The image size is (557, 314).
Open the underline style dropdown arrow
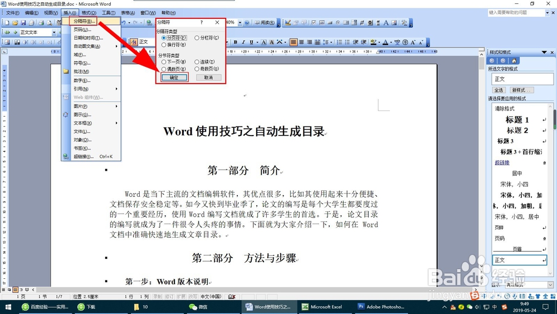pyautogui.click(x=257, y=42)
